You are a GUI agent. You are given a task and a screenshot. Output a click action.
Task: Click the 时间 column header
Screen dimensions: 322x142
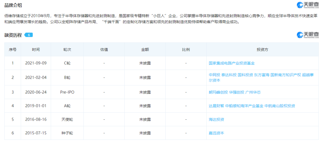36,50
